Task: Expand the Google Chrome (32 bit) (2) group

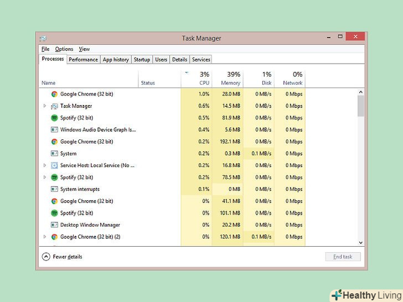Action: [45, 237]
